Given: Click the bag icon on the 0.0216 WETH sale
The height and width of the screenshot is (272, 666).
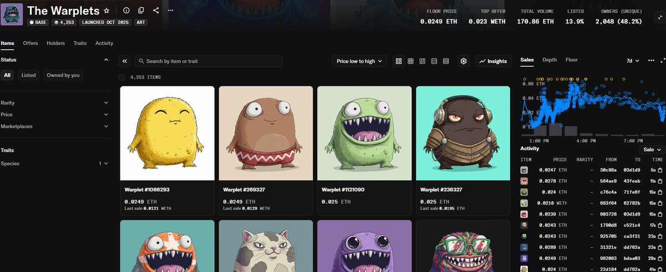Looking at the screenshot, I should click(x=660, y=203).
